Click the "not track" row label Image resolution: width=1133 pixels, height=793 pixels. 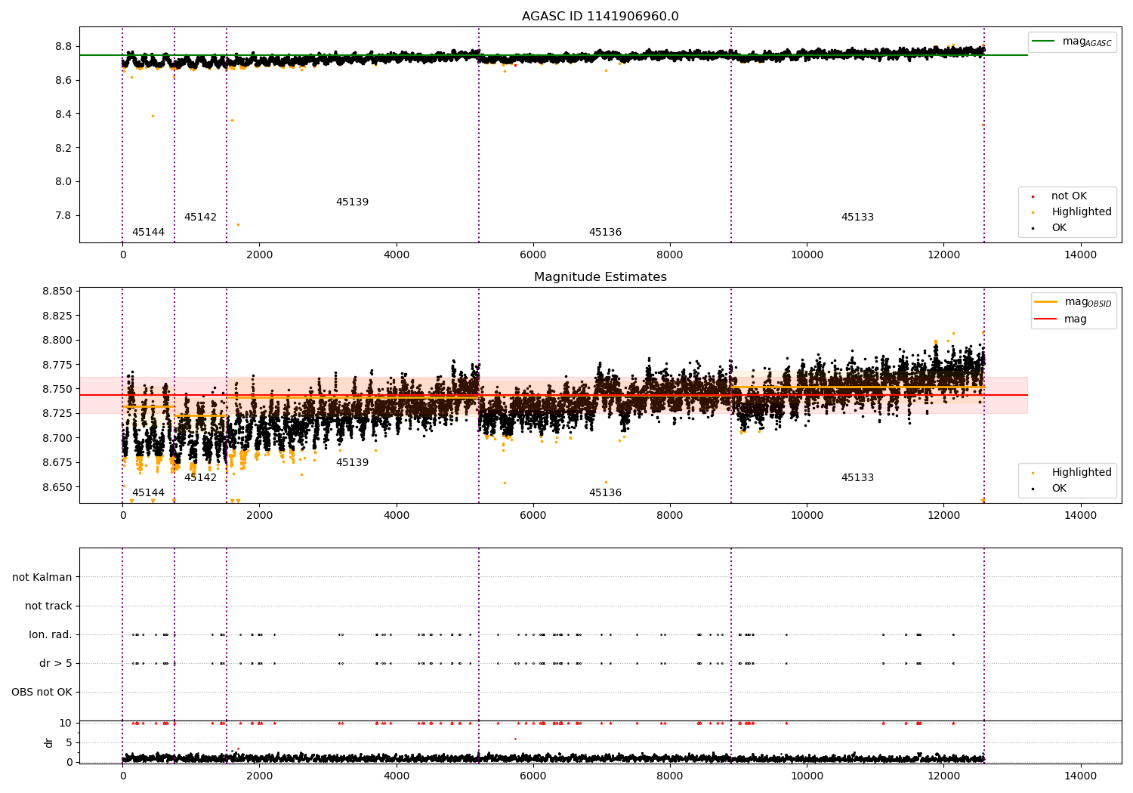[x=48, y=606]
